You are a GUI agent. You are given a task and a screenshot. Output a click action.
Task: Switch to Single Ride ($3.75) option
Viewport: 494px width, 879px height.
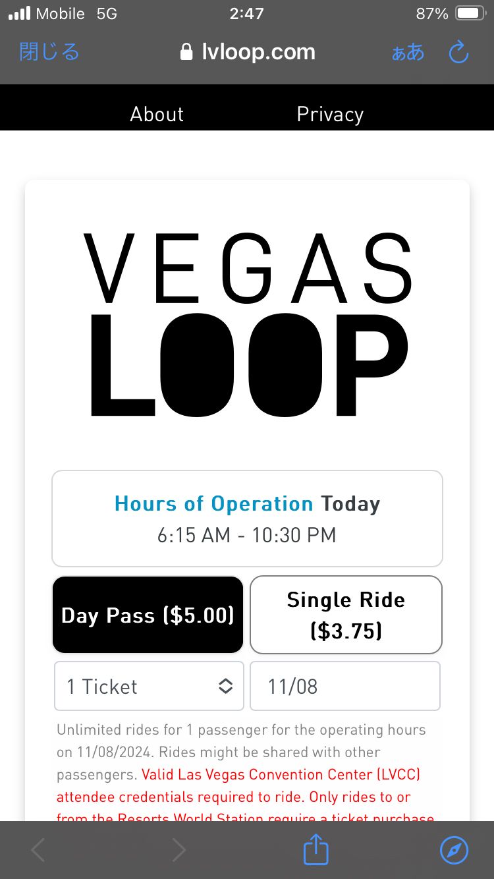[x=346, y=615]
